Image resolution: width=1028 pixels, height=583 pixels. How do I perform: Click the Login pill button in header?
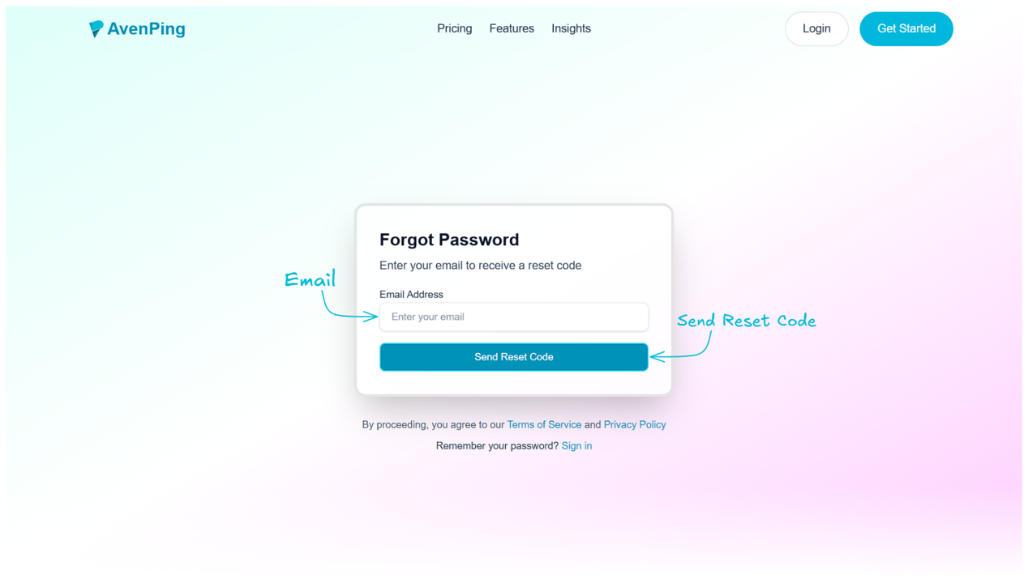point(816,28)
